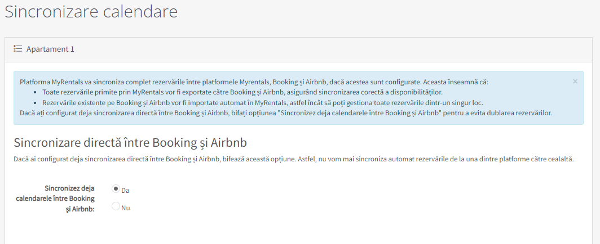Click the Sincronizare calendare page heading
The image size is (600, 244).
tap(91, 11)
